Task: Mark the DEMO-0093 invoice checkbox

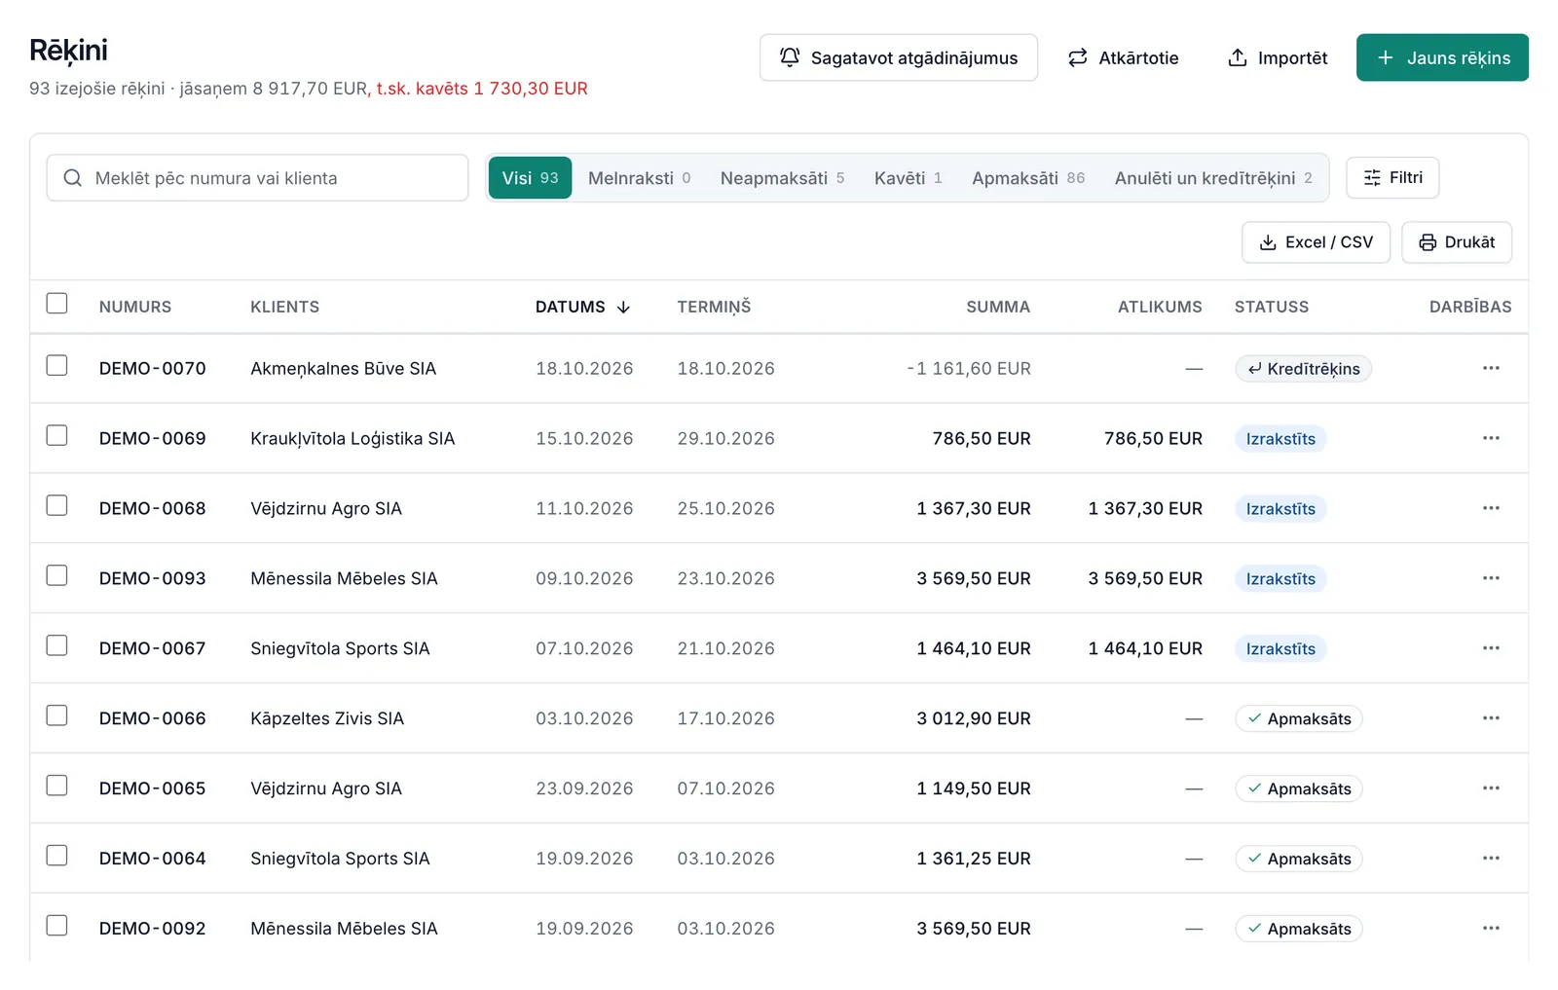Action: point(57,575)
